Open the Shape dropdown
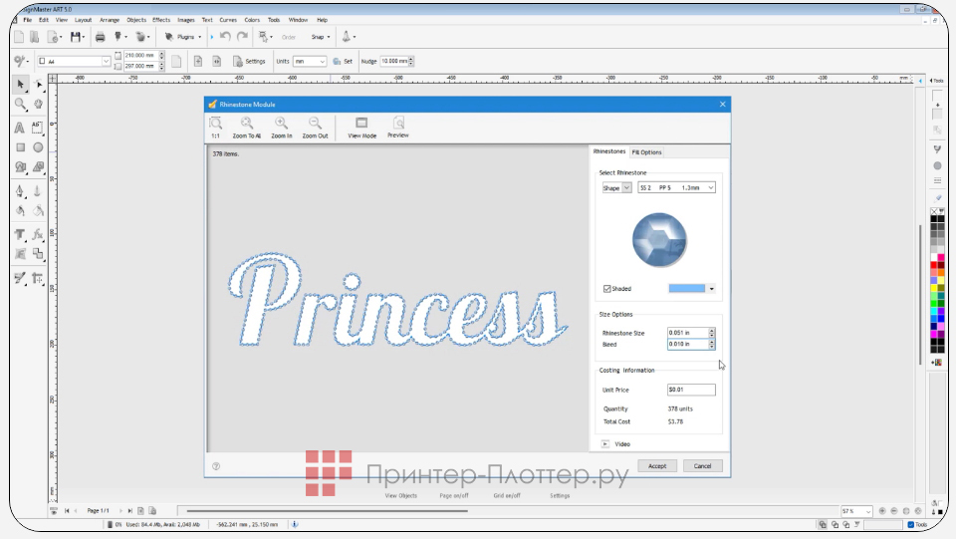Image resolution: width=956 pixels, height=539 pixels. coord(616,187)
